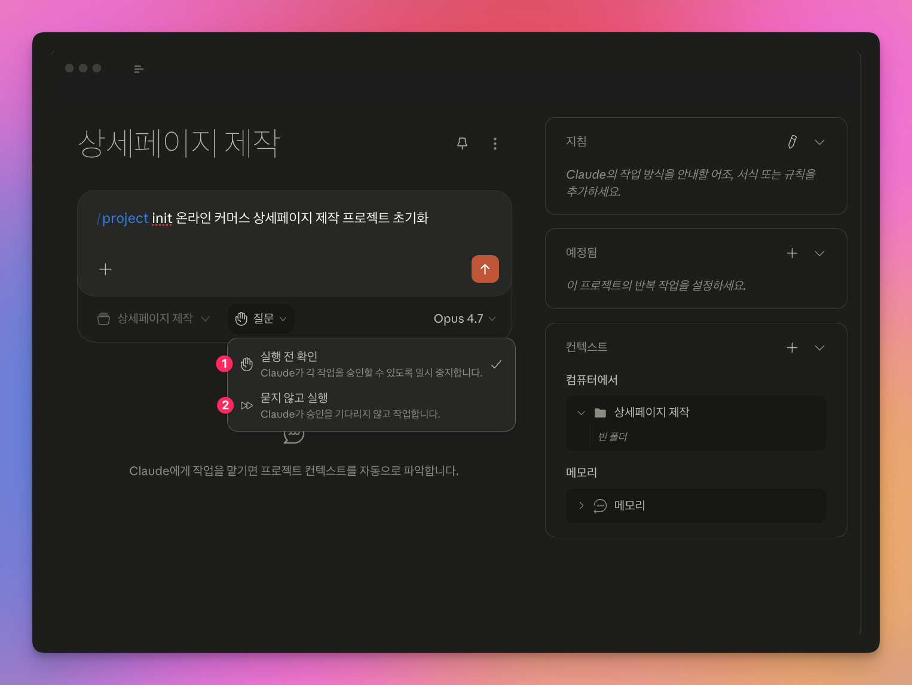
Task: Click the 컴퓨터에서 heading
Action: (592, 380)
